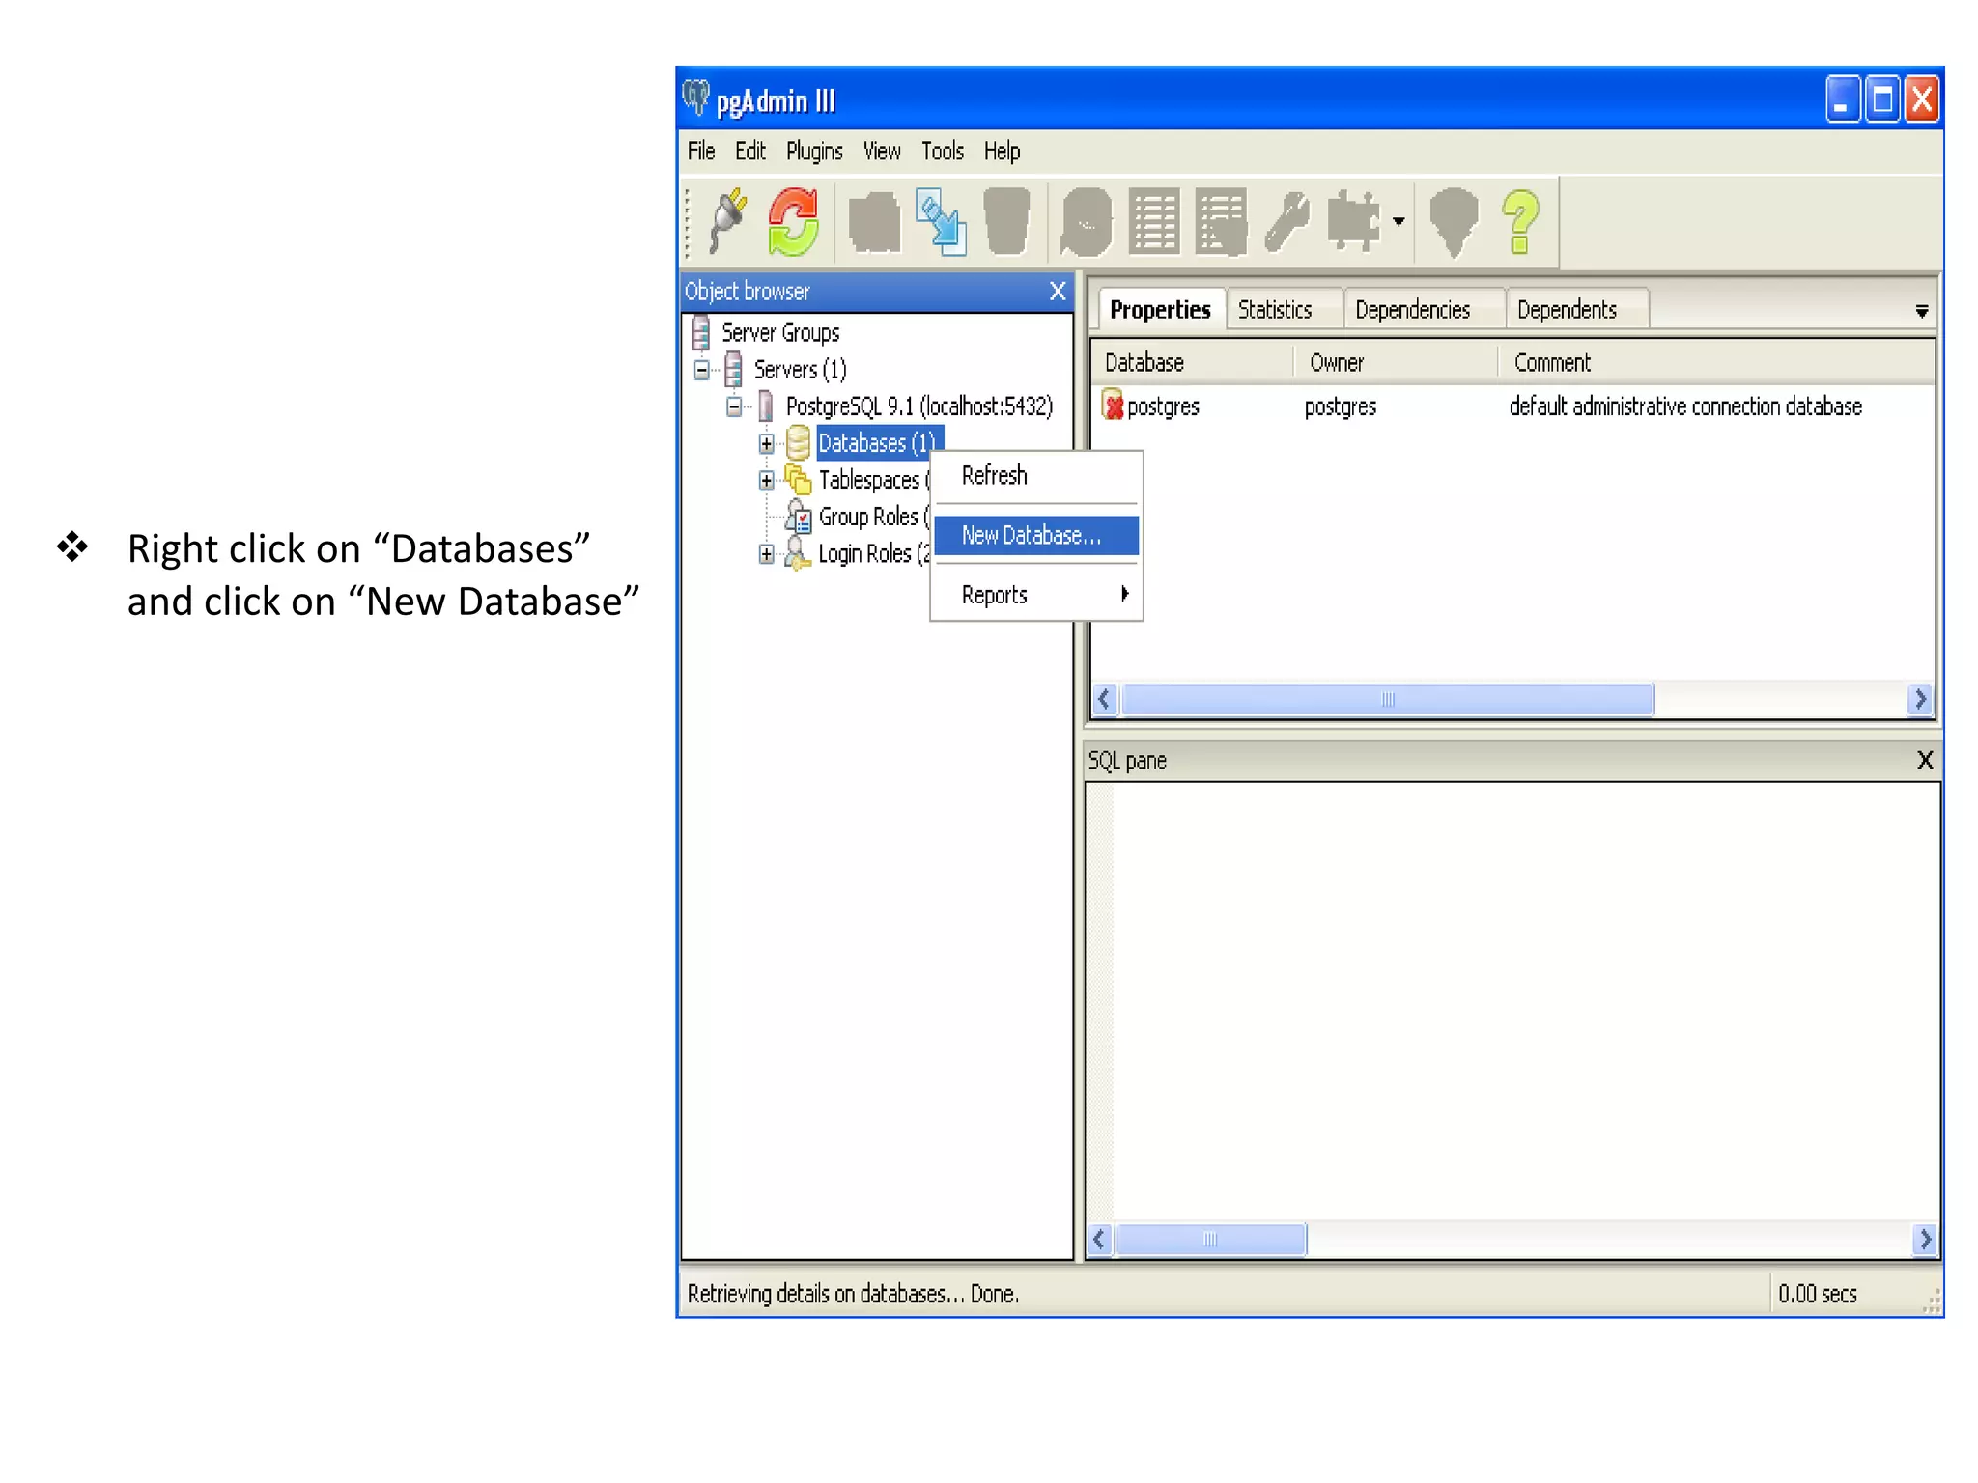This screenshot has width=1978, height=1483.
Task: Click the lightbulb guru hint icon
Action: (x=1454, y=223)
